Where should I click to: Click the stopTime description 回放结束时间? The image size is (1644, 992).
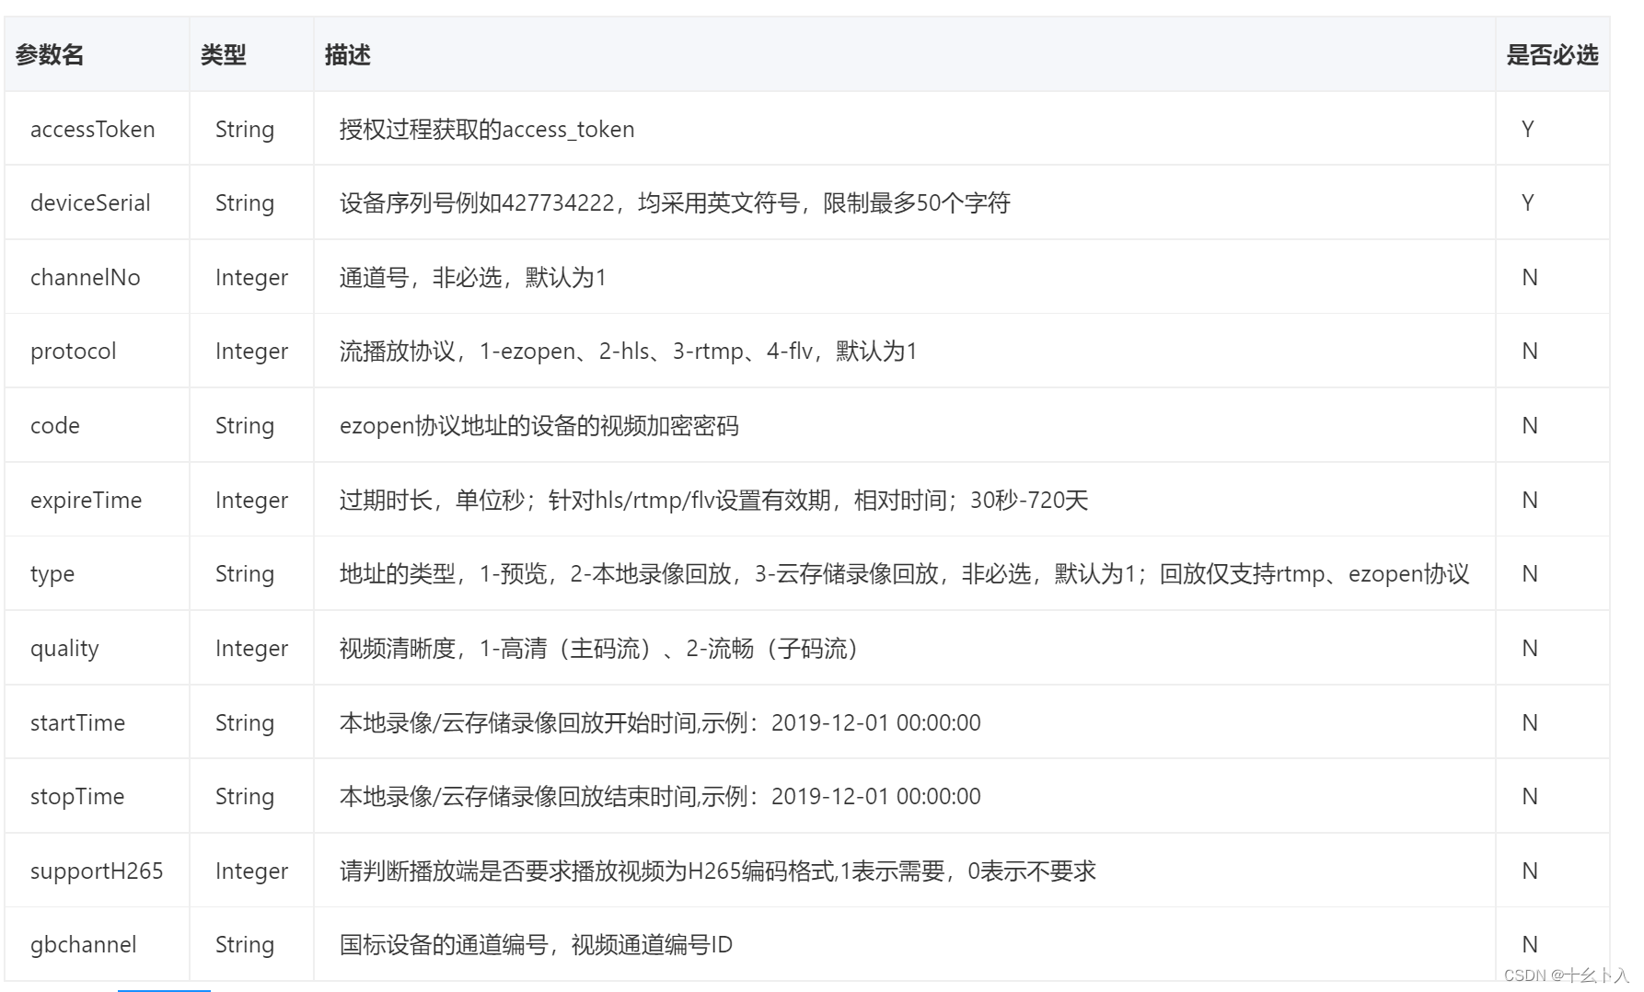(660, 797)
